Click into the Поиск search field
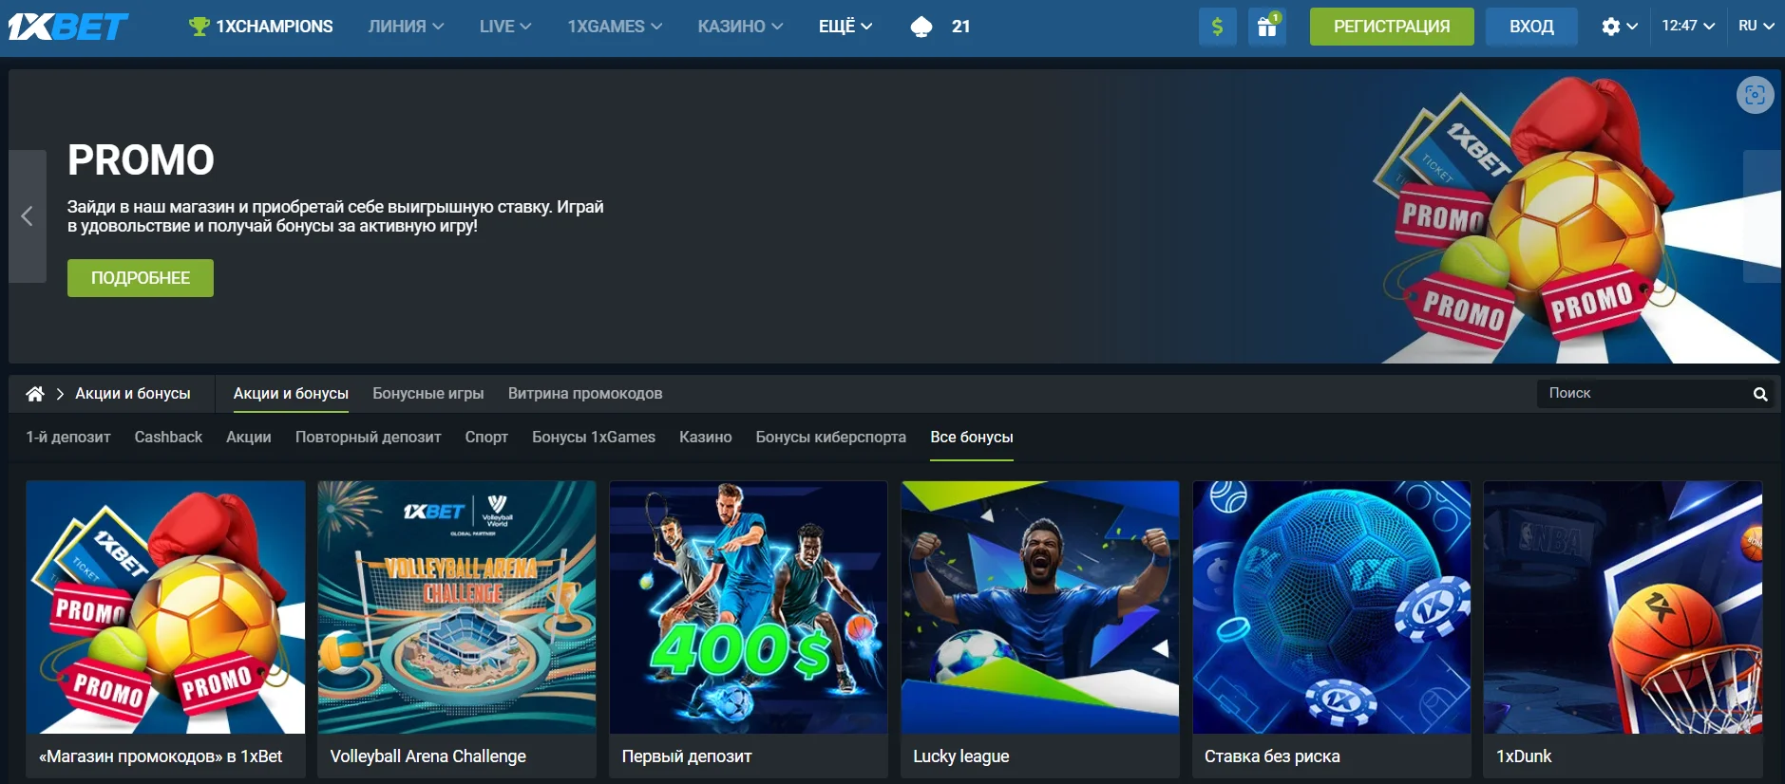Viewport: 1785px width, 784px height. (1643, 394)
